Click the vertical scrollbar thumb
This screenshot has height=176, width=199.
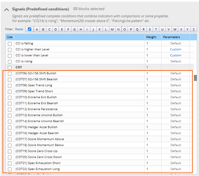(196, 78)
